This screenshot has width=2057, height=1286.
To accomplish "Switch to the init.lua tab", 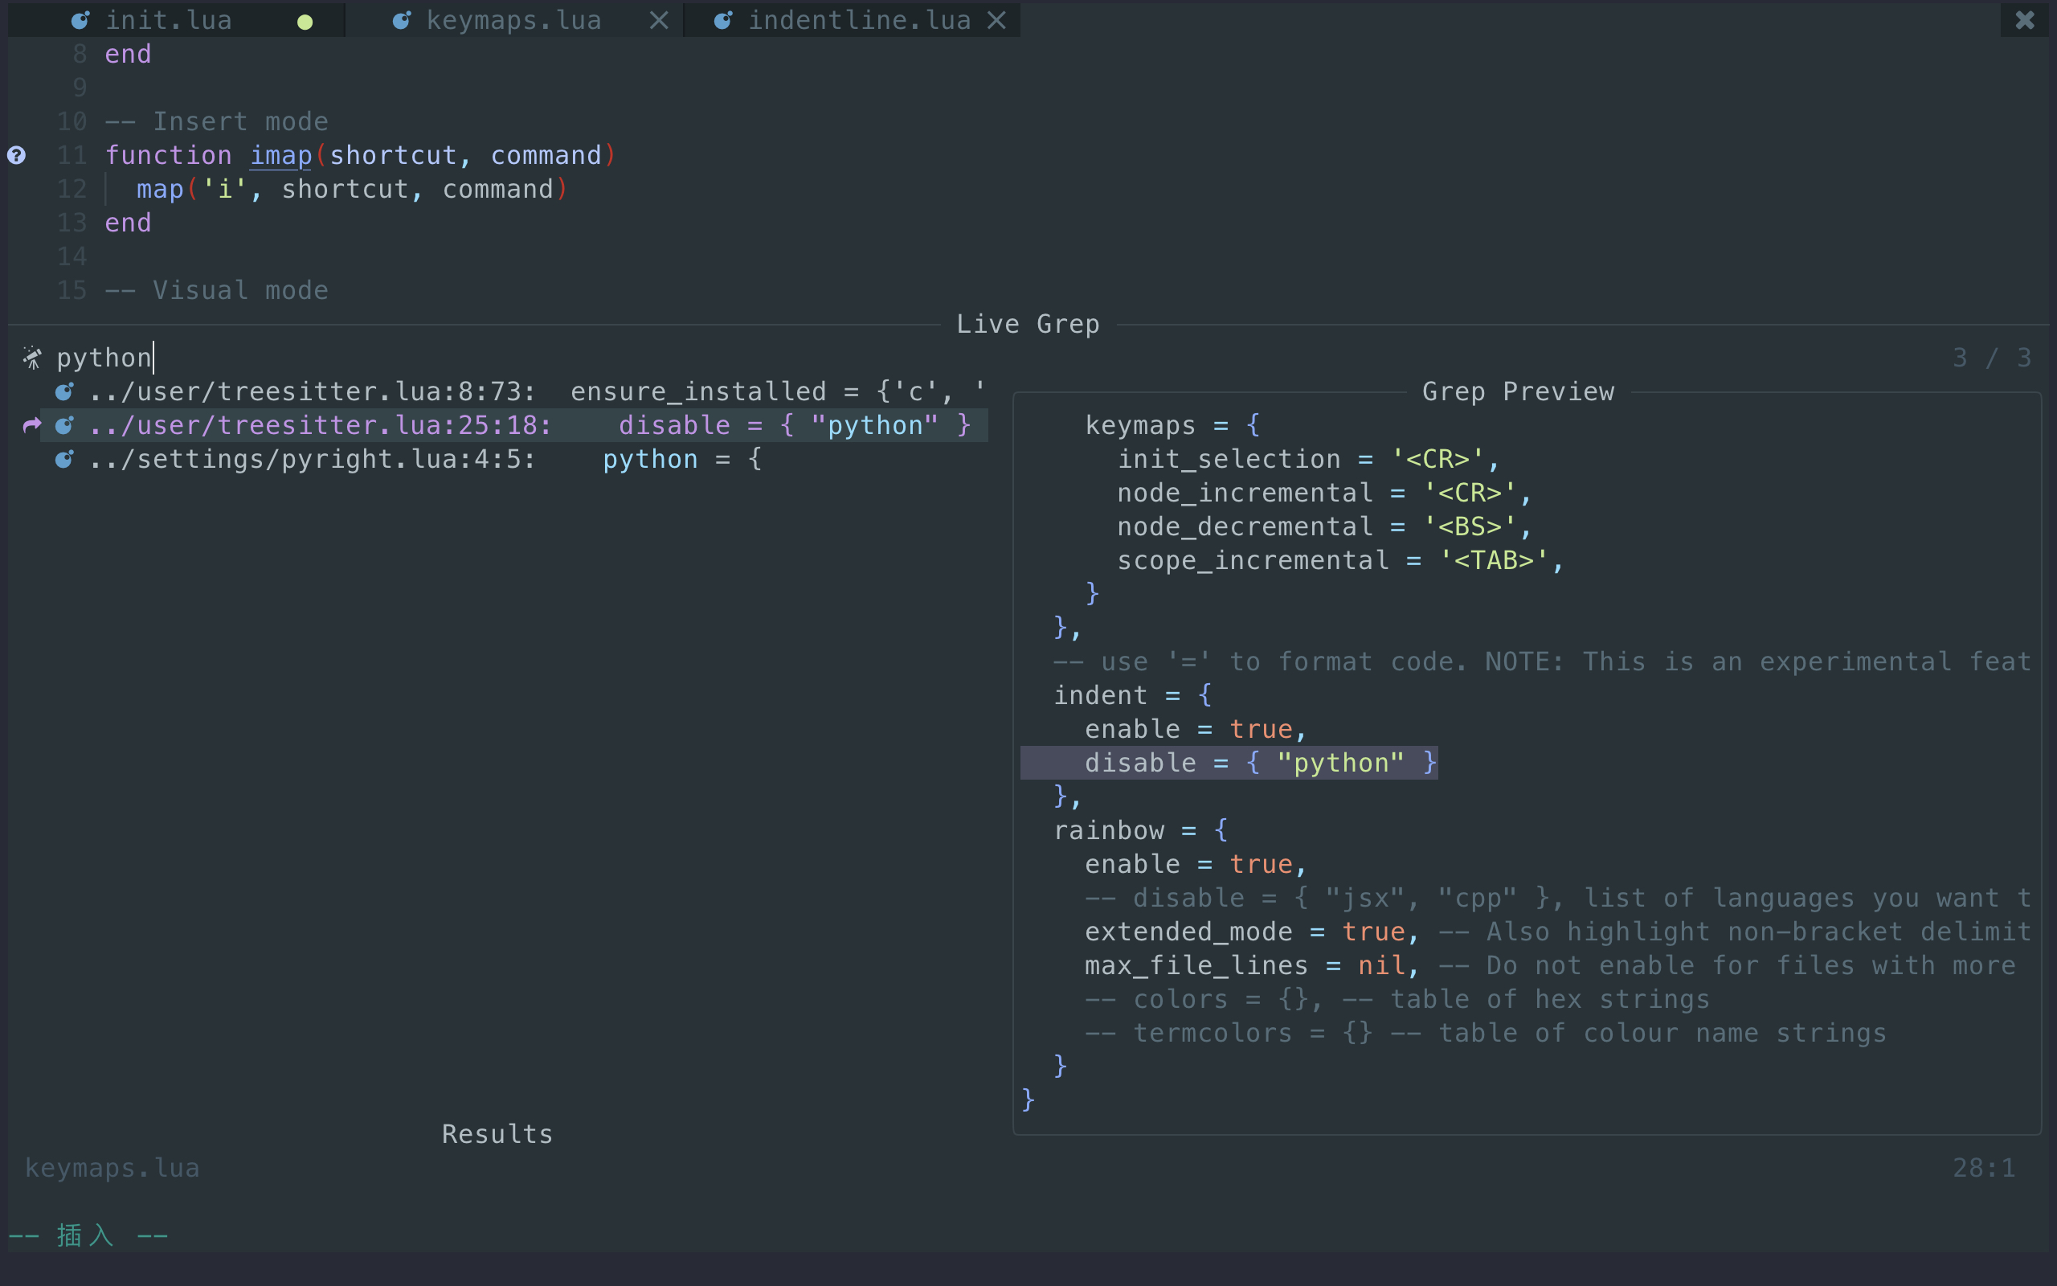I will pyautogui.click(x=175, y=19).
